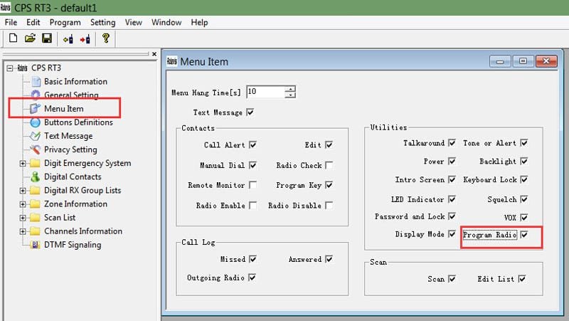Toggle the Talkaround checkbox

pyautogui.click(x=452, y=143)
